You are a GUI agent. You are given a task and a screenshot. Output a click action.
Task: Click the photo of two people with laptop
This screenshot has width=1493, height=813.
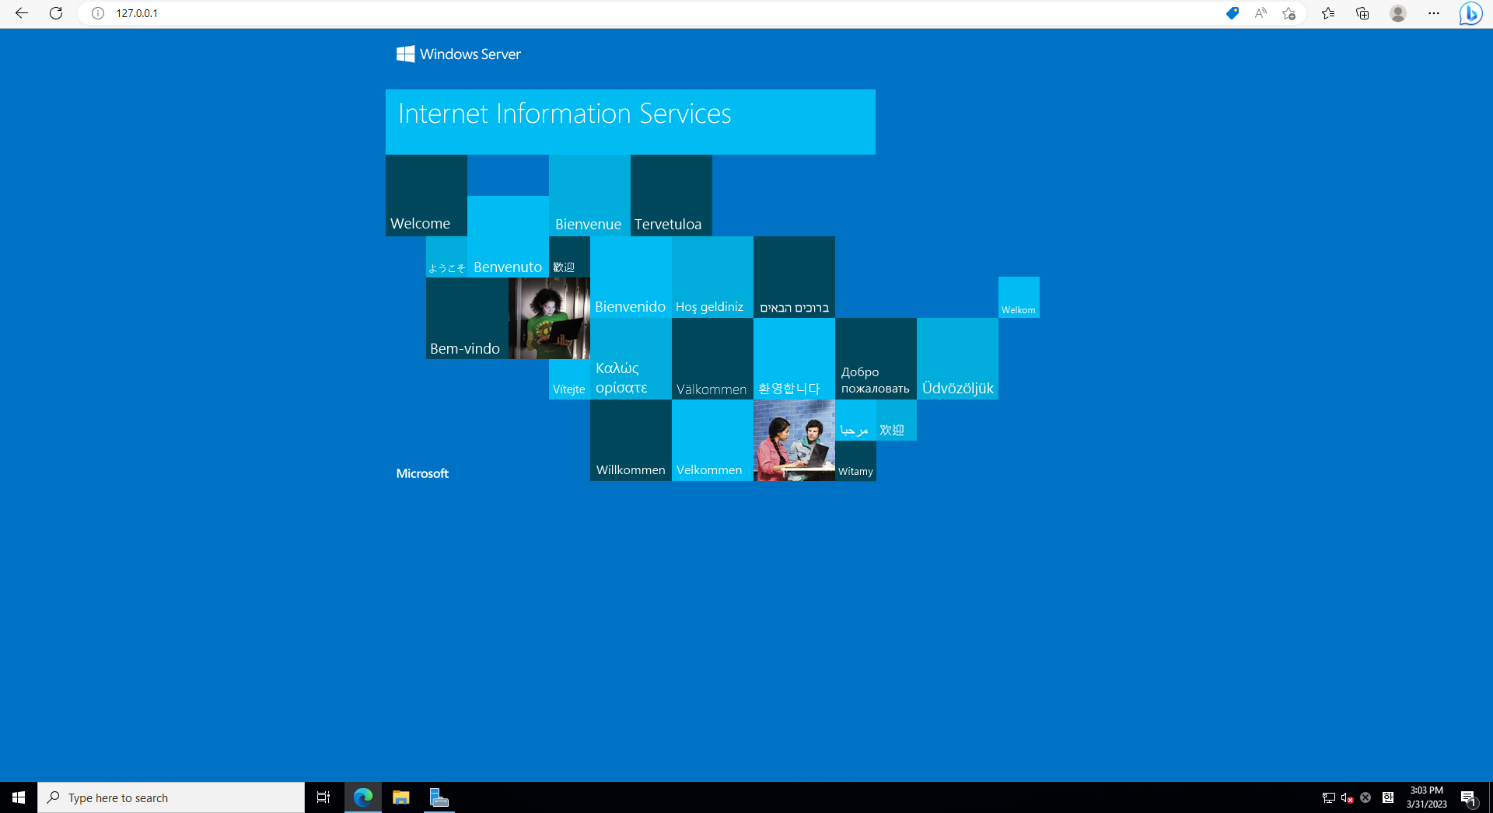click(794, 440)
